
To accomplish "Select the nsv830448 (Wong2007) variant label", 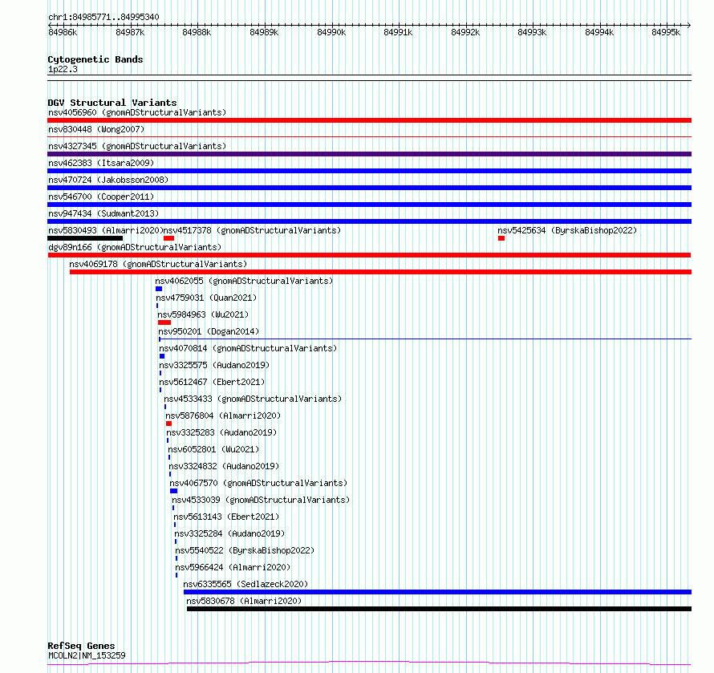I will [96, 129].
